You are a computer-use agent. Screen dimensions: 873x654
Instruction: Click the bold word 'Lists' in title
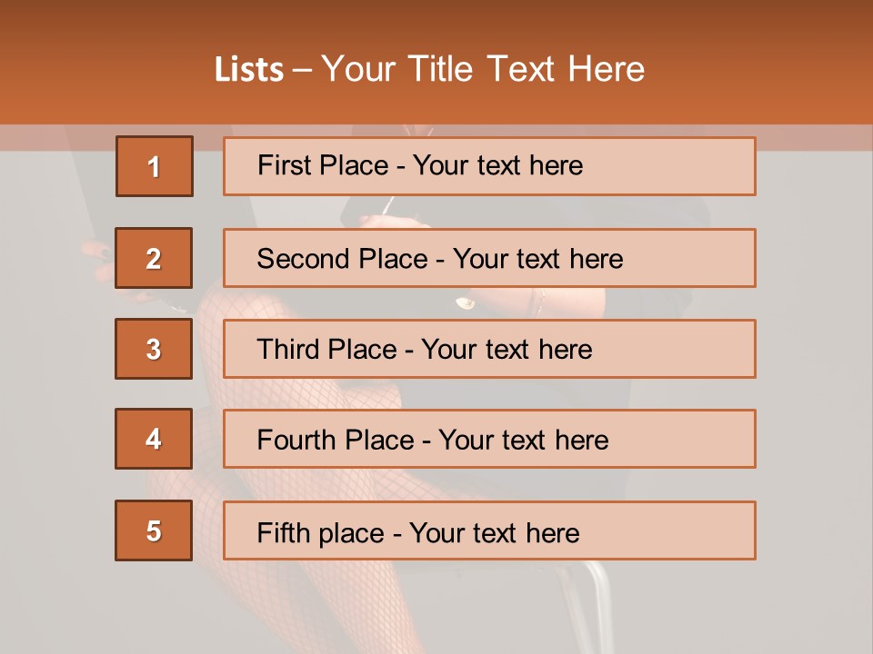click(x=249, y=70)
